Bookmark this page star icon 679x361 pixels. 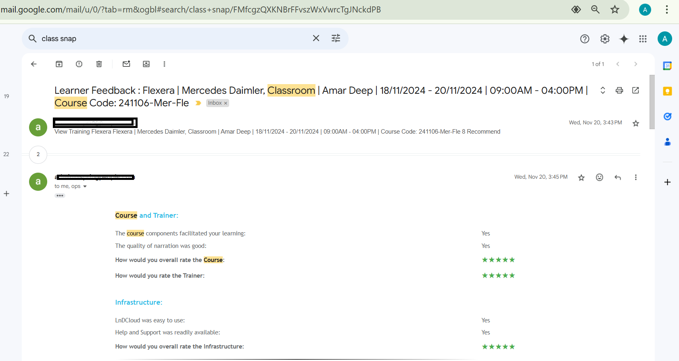pyautogui.click(x=614, y=10)
